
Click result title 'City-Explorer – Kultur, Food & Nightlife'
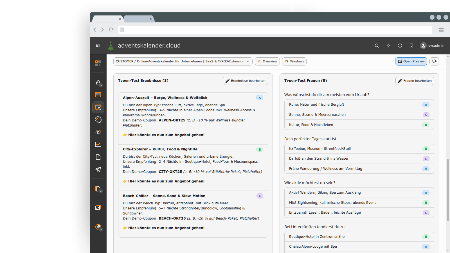pos(160,149)
